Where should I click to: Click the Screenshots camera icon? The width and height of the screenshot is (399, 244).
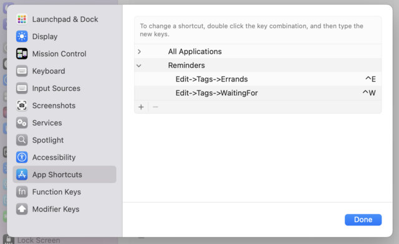click(x=22, y=105)
